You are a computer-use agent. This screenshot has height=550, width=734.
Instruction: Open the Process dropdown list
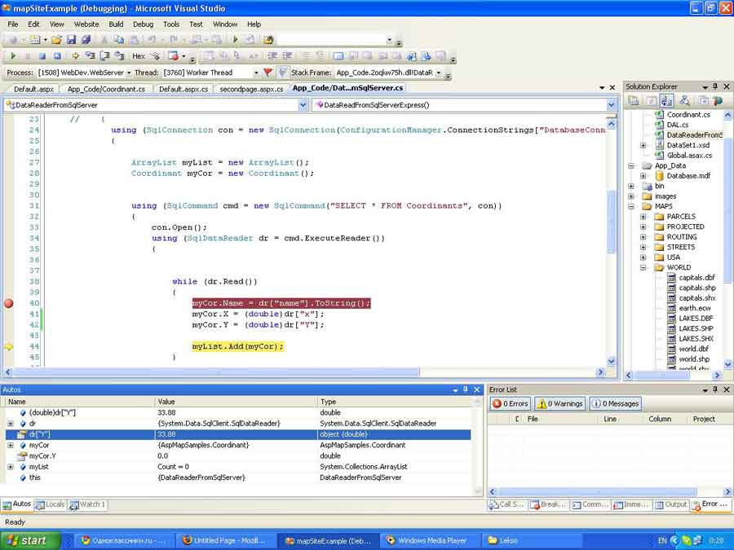point(130,73)
